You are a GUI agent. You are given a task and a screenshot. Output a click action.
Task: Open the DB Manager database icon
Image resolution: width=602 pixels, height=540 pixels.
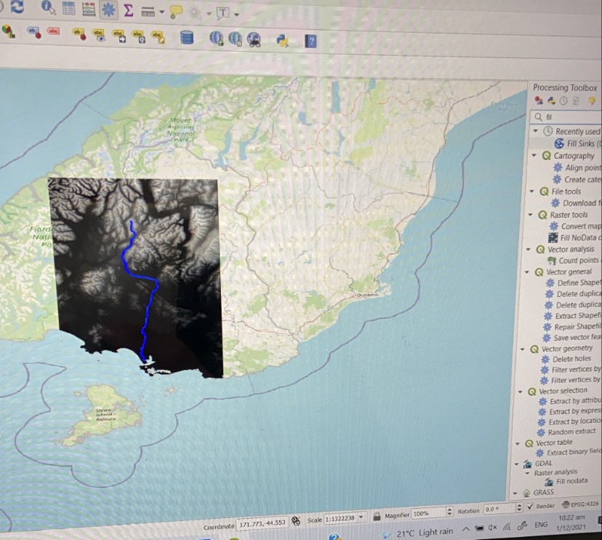187,38
